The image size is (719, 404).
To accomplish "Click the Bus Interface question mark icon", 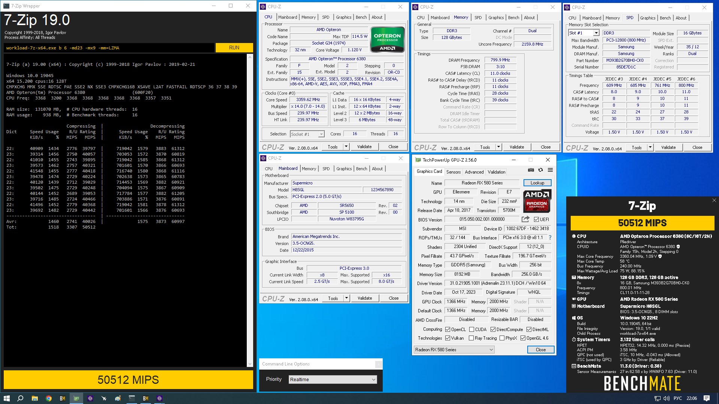I will click(550, 238).
